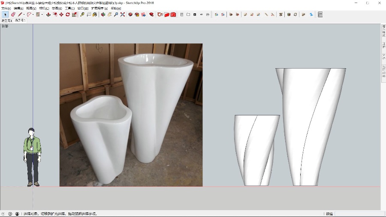Click the user sign-in icon in status bar
Viewport: 386px width, 217px height.
coord(17,214)
